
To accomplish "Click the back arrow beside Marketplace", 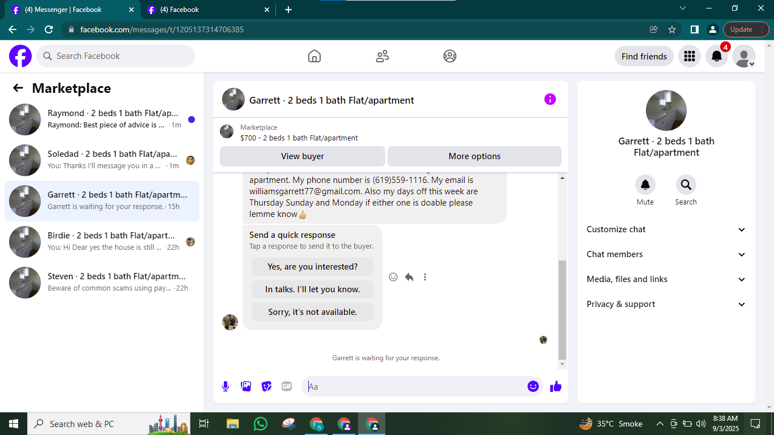I will (18, 88).
